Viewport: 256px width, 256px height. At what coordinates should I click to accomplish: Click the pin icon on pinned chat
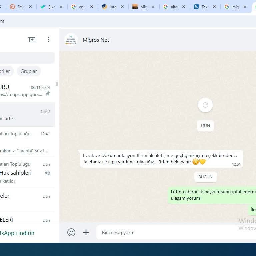tap(48, 94)
